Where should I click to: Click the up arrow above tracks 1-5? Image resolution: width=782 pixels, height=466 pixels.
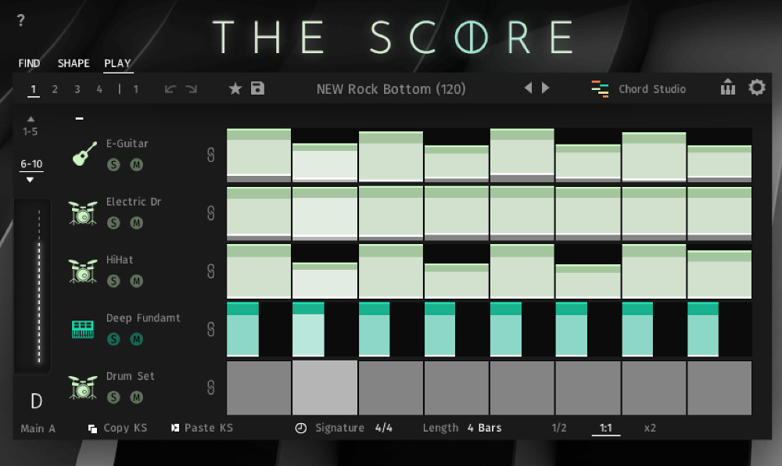click(x=30, y=119)
